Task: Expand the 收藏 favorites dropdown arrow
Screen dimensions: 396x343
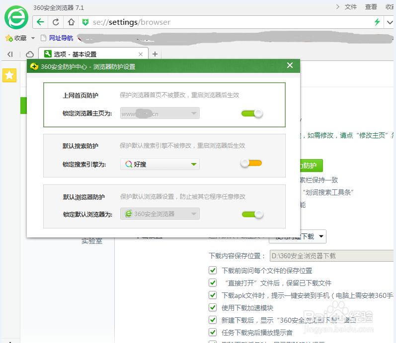Action: coord(33,38)
